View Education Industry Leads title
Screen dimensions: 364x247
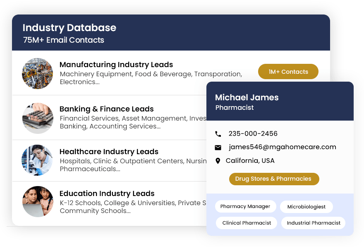tap(107, 194)
